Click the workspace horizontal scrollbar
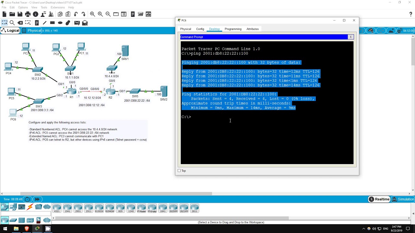 (116, 194)
